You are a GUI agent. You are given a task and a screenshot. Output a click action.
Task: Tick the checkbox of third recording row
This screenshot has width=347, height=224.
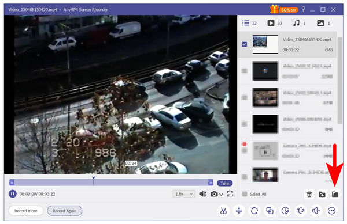(244, 97)
